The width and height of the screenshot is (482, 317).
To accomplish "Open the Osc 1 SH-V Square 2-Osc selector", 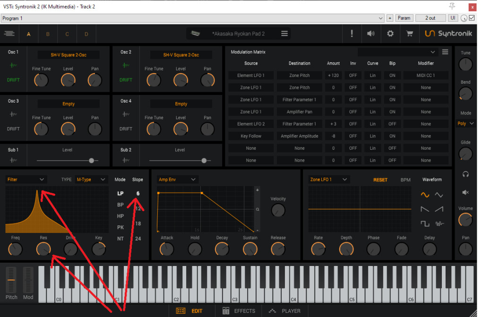I will point(69,55).
